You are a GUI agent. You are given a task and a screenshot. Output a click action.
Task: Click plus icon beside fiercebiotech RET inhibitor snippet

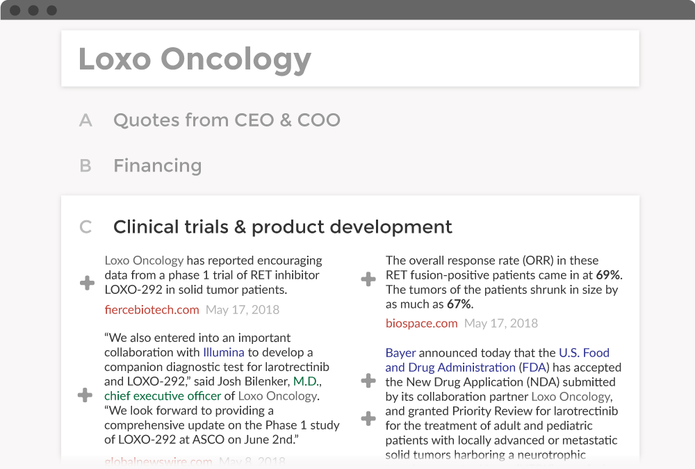coord(87,282)
